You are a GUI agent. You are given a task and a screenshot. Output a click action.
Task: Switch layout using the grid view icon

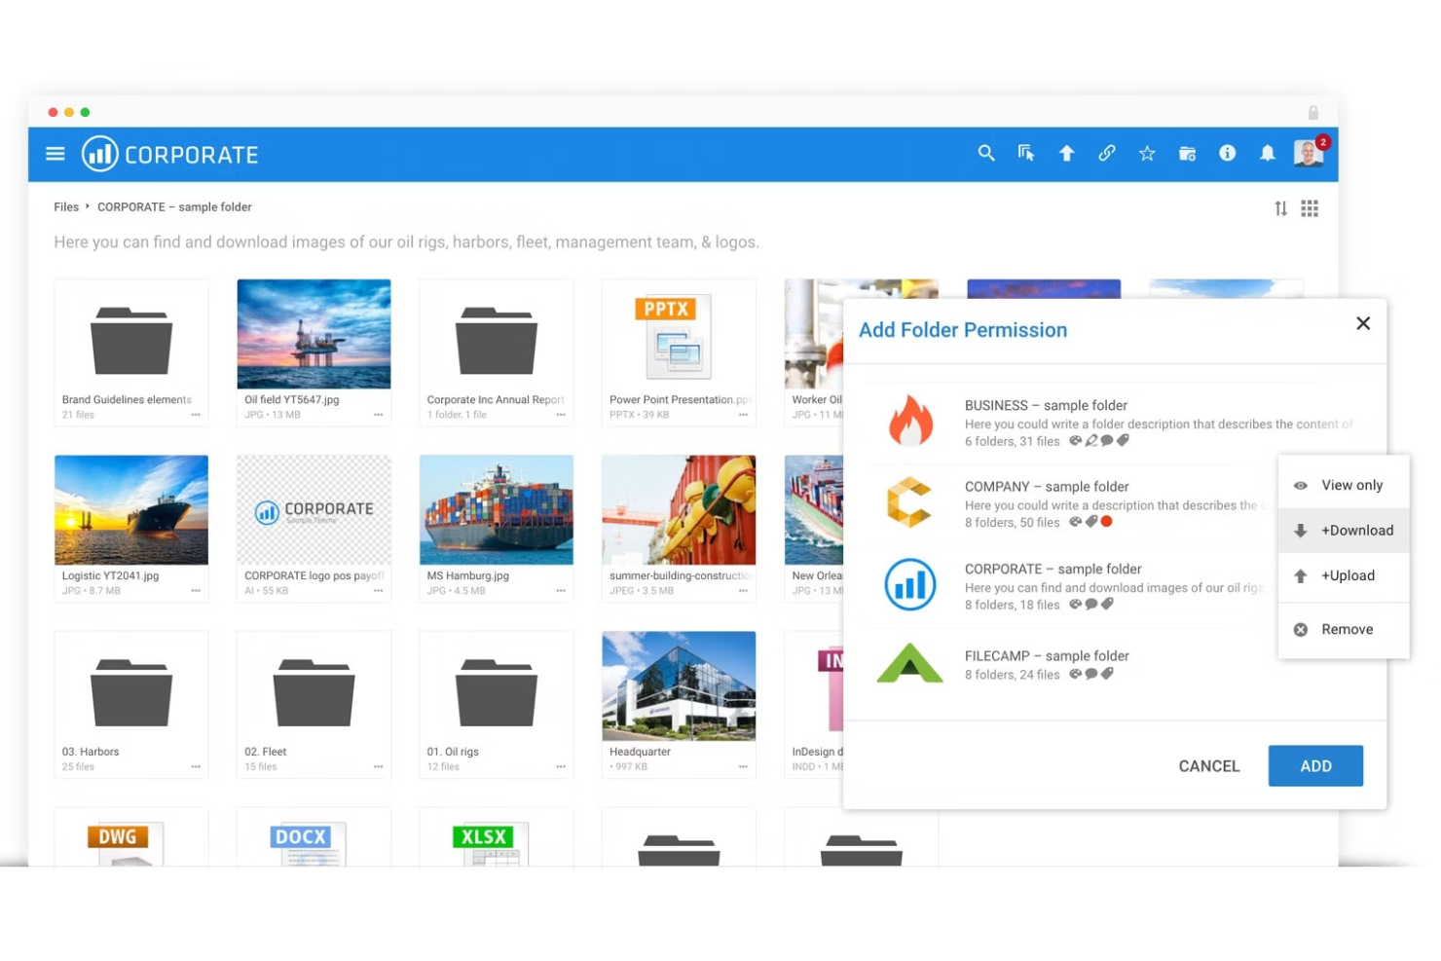[x=1310, y=208]
